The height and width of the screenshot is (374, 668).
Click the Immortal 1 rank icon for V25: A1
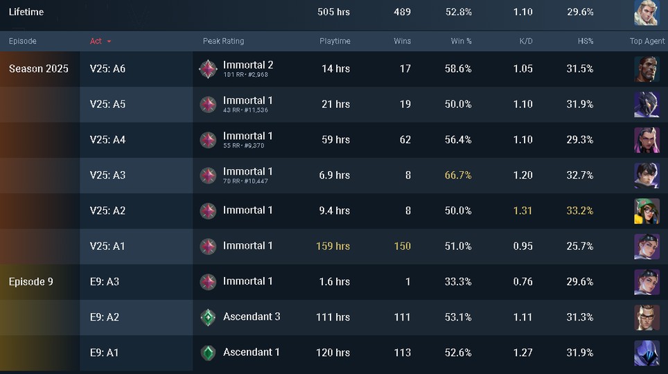pyautogui.click(x=208, y=246)
